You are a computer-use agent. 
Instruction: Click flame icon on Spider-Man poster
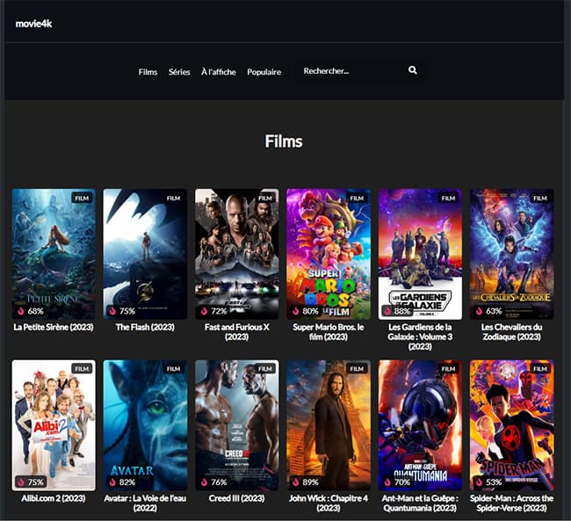click(x=480, y=482)
